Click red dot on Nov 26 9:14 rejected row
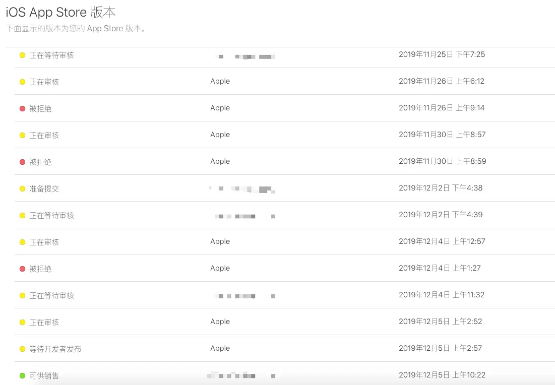This screenshot has height=385, width=555. pos(22,109)
